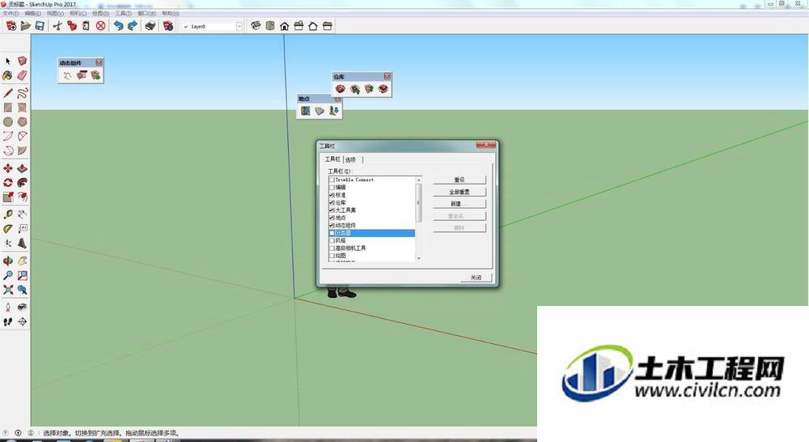Select the 绘图 row in the toolbar list
The image size is (809, 442).
point(372,256)
